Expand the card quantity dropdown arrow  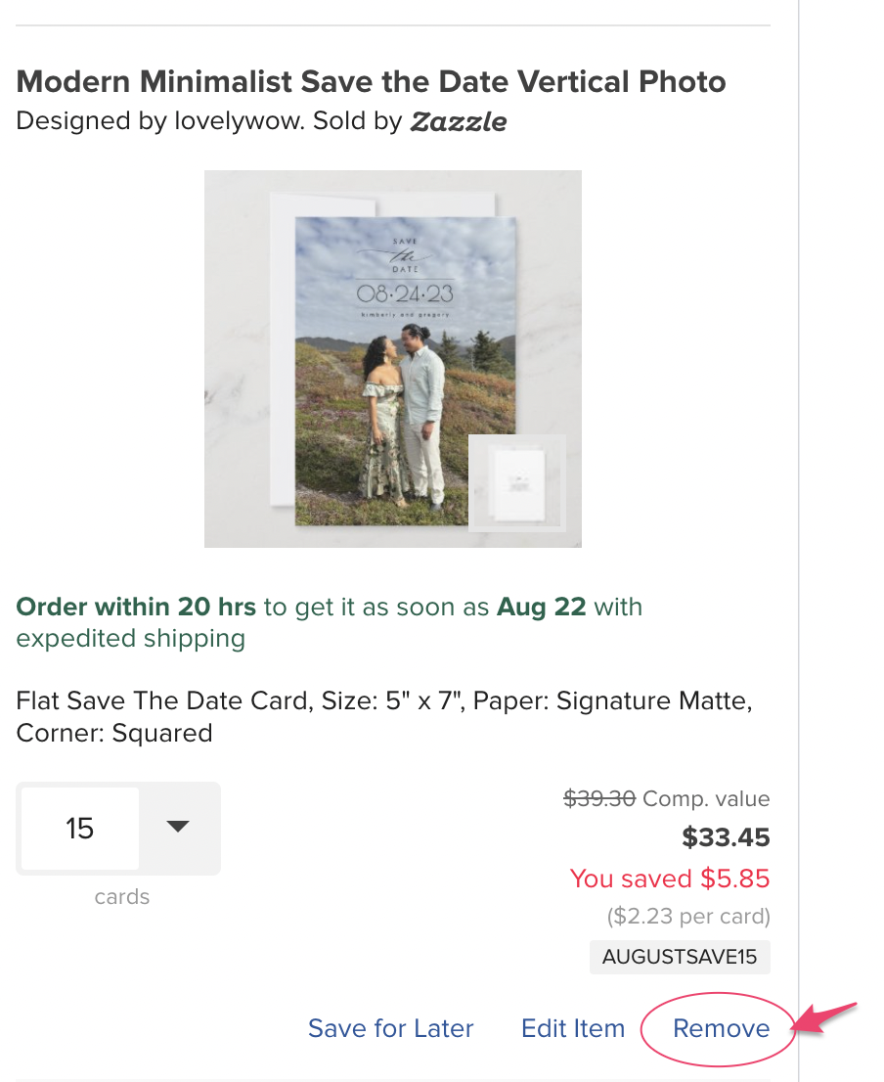pyautogui.click(x=178, y=828)
